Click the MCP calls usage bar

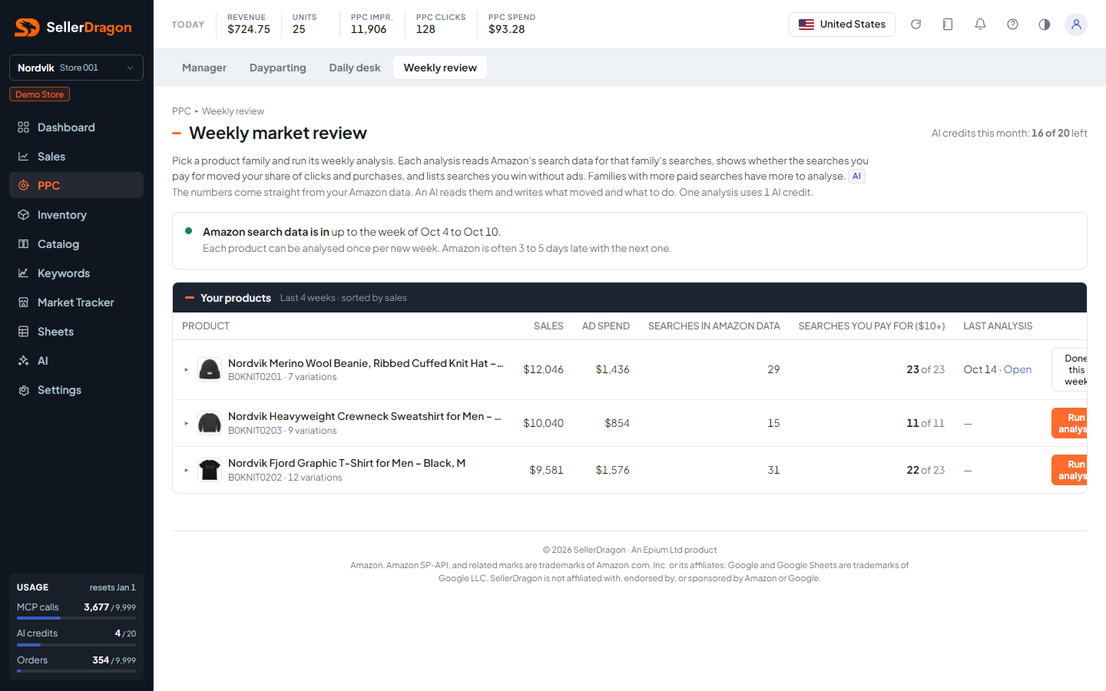tap(76, 618)
